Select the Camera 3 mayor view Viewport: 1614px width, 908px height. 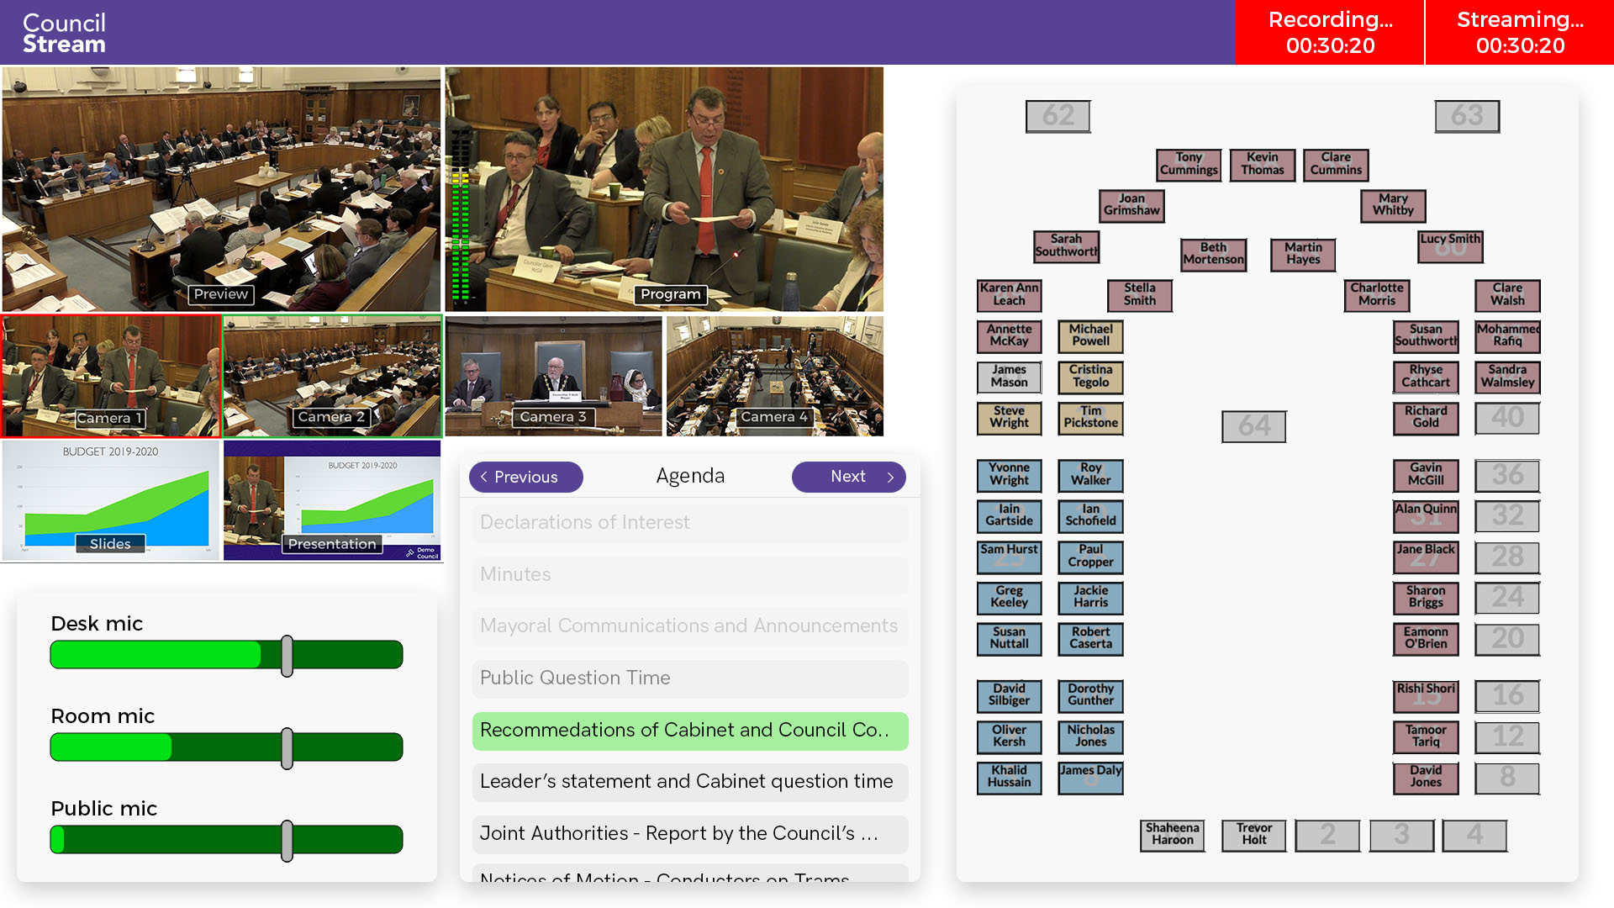click(x=553, y=376)
